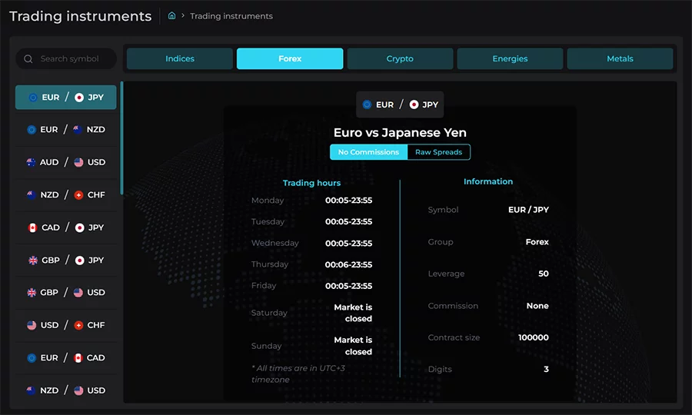Click the Australian flag in AUD / USD row
Viewport: 692px width, 415px height.
(31, 162)
